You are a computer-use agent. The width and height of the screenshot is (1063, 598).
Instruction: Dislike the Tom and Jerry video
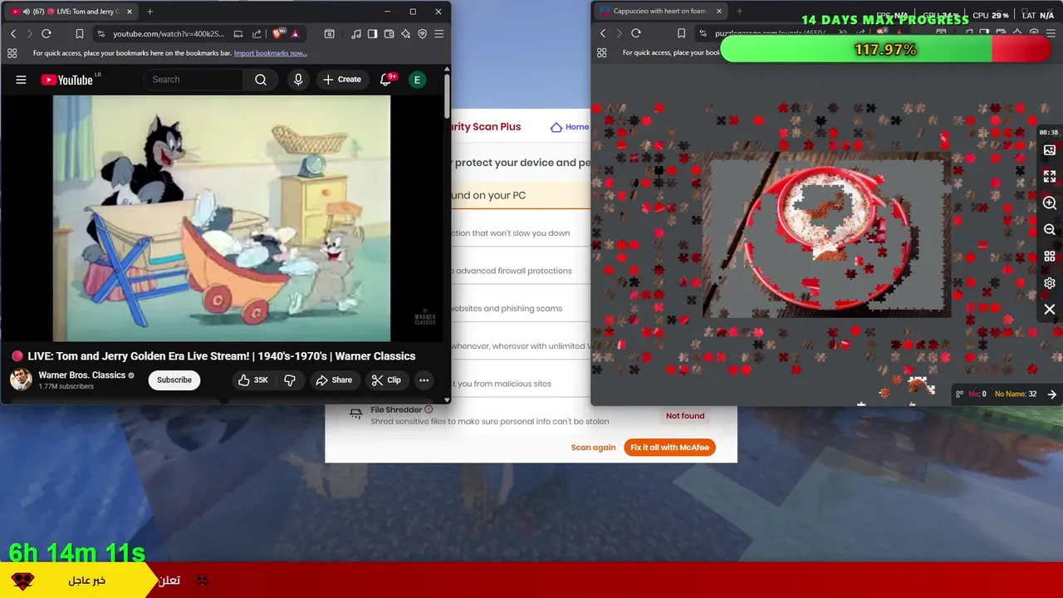(x=290, y=380)
